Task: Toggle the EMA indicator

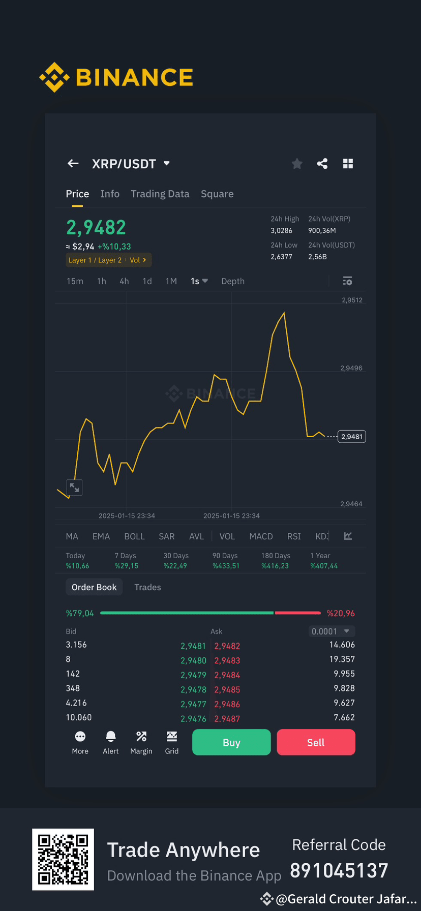Action: point(101,536)
